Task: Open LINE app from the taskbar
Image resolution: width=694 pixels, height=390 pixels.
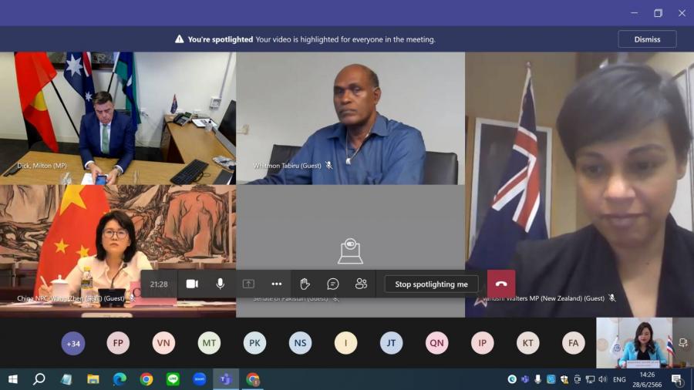Action: (x=173, y=379)
